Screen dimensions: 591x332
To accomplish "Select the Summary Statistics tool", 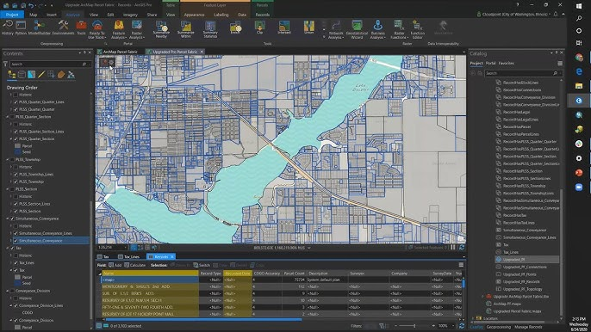I will (210, 29).
